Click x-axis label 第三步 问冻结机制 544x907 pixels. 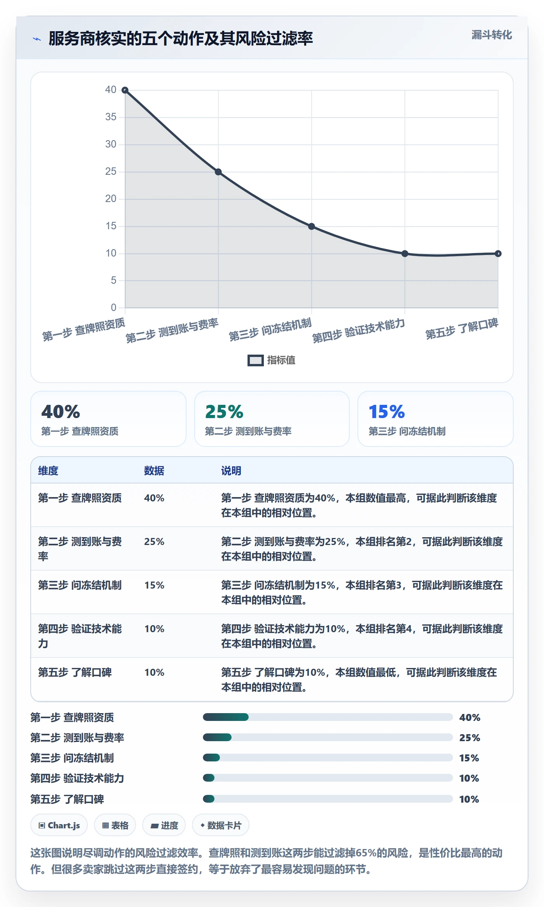(270, 329)
